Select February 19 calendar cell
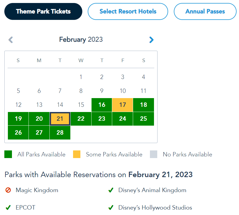Viewport: 239px width, 215px height. tap(18, 119)
